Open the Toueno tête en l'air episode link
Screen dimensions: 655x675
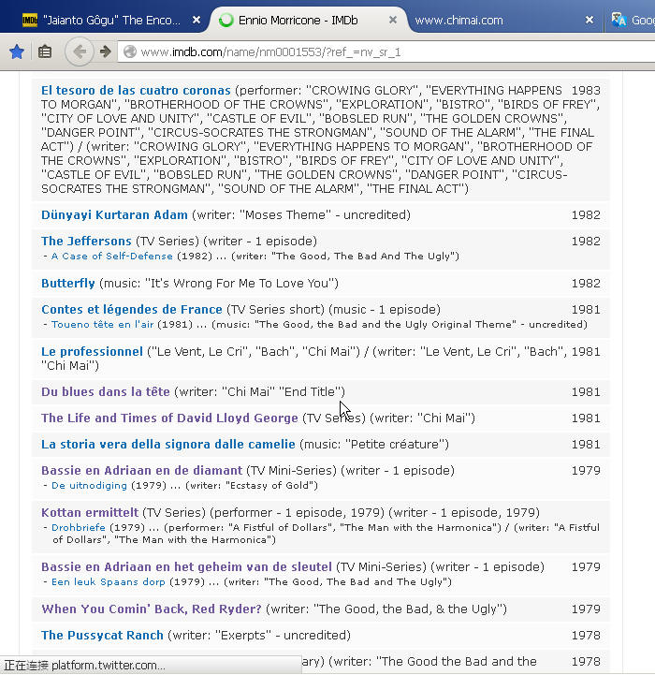(x=102, y=325)
